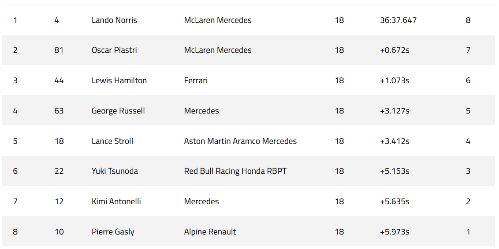Click car number 81
The width and height of the screenshot is (499, 249).
59,50
